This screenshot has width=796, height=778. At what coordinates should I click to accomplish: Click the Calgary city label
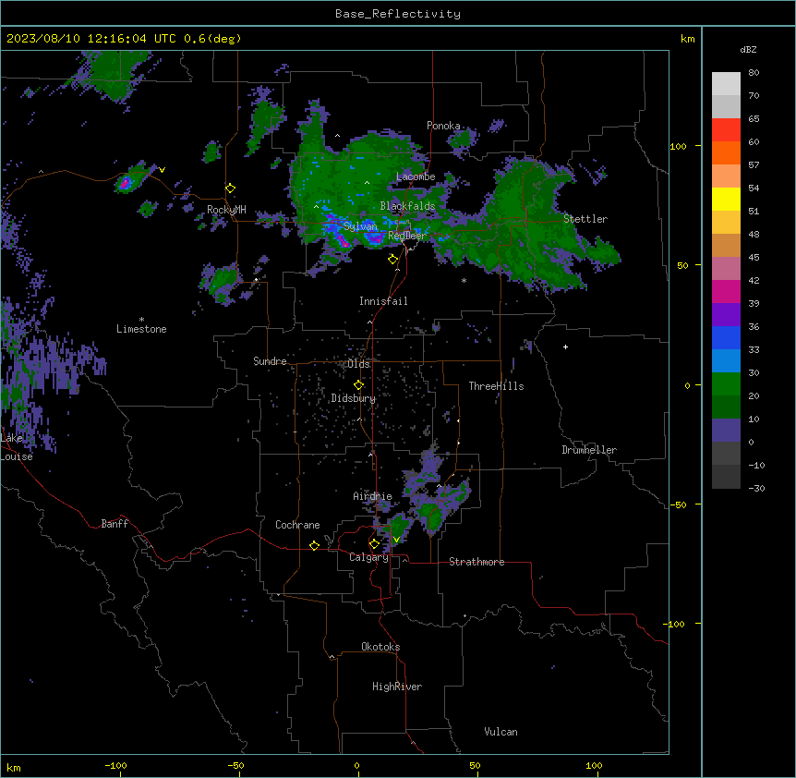368,557
